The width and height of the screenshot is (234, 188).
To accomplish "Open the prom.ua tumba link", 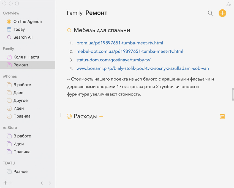I will coord(120,43).
